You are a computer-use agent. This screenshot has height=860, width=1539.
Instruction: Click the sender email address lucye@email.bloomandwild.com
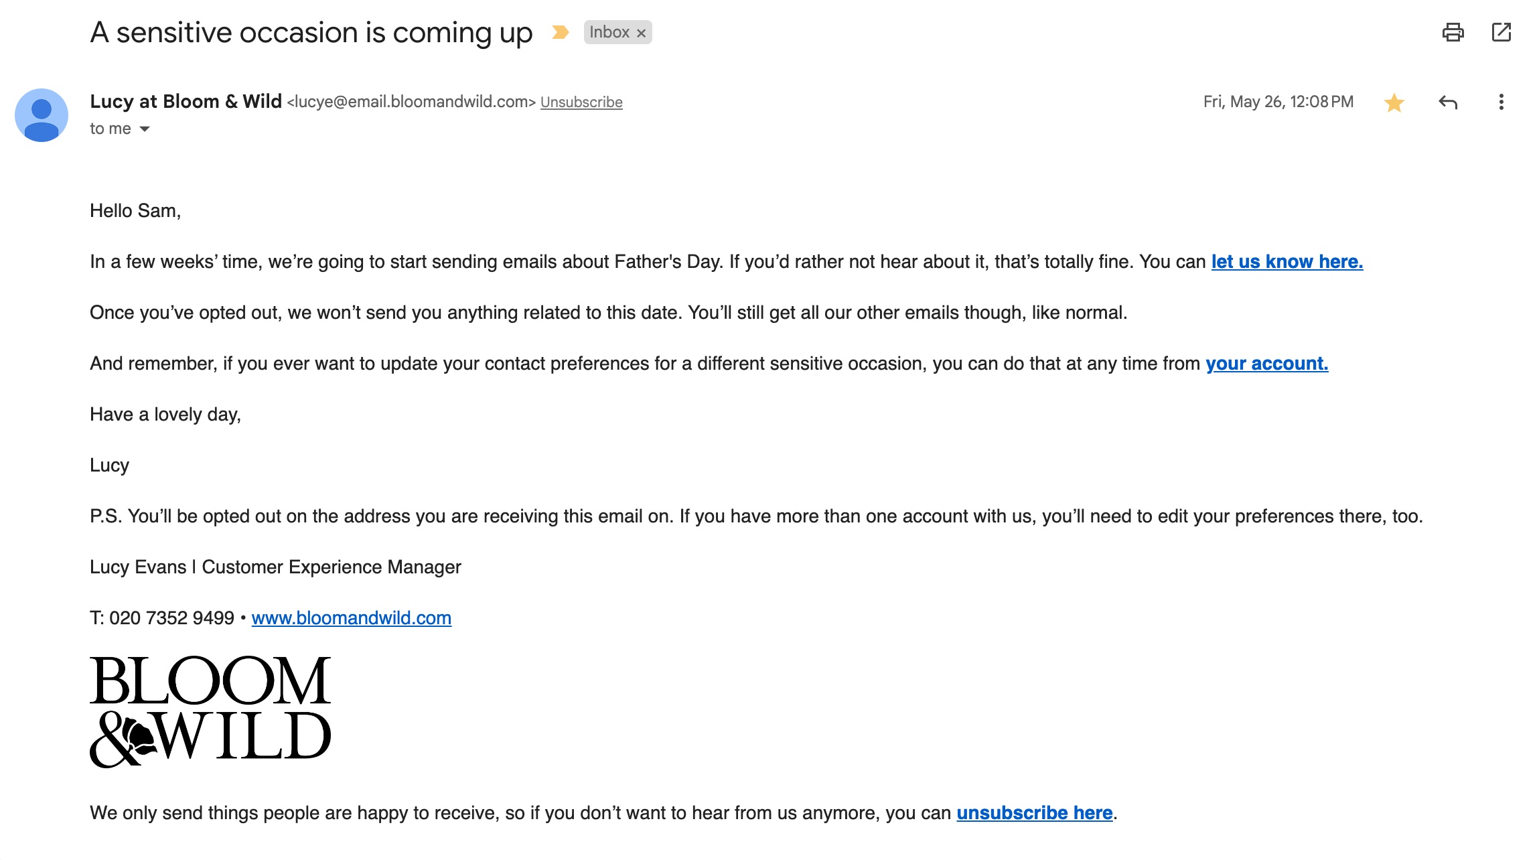pos(411,102)
